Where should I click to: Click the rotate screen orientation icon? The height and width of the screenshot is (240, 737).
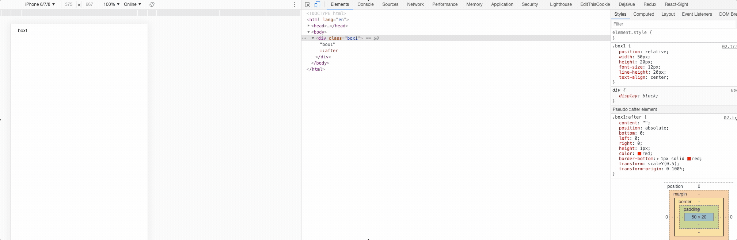(152, 4)
